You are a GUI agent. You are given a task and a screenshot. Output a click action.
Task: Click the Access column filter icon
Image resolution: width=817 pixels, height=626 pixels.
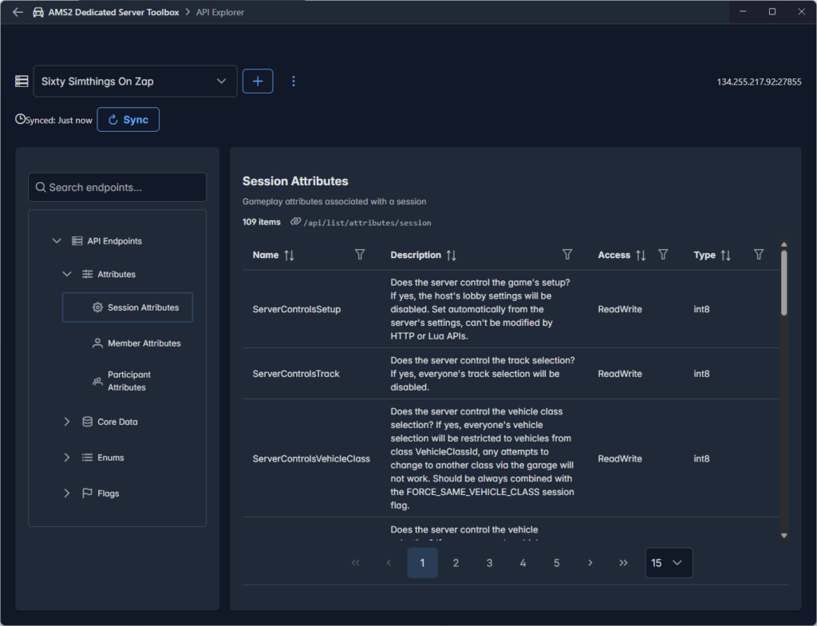[x=663, y=255]
